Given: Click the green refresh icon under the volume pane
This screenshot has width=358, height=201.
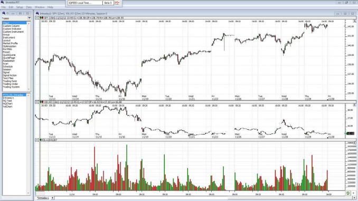Looking at the screenshot, I should tap(348, 193).
